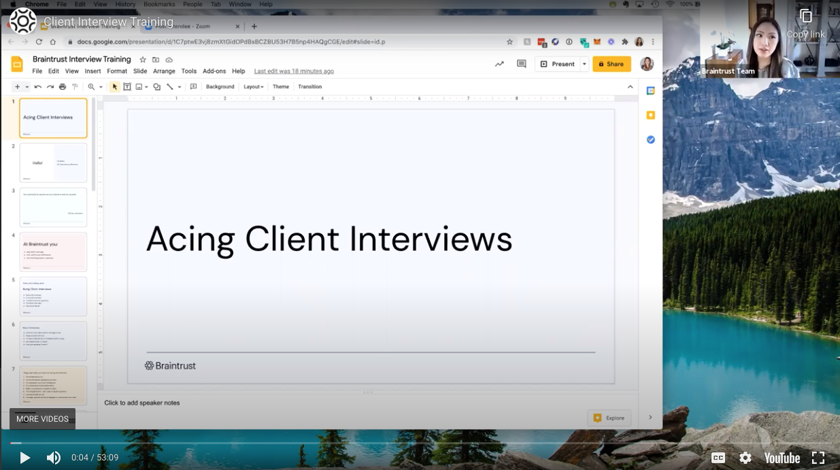The image size is (840, 470).
Task: Open the Tools menu
Action: point(189,71)
